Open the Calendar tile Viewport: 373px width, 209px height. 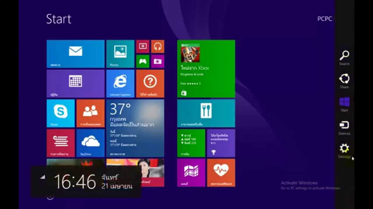[75, 84]
